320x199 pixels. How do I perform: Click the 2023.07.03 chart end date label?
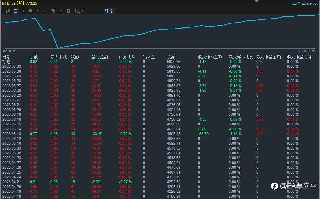pyautogui.click(x=306, y=51)
